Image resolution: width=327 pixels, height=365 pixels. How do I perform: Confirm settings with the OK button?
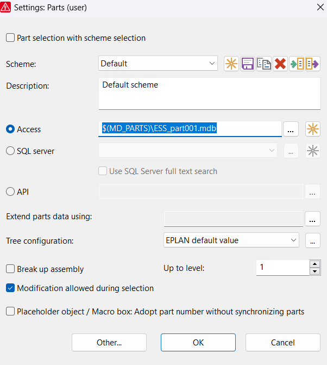198,342
